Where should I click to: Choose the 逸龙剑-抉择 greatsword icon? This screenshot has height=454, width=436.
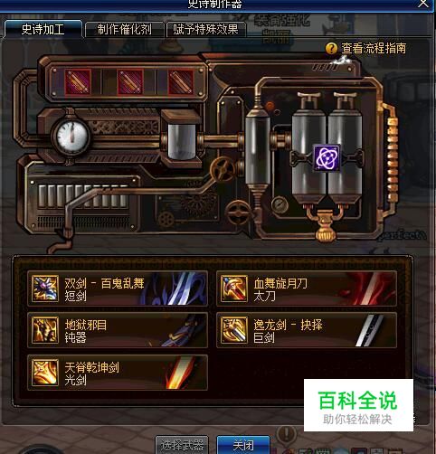[234, 330]
